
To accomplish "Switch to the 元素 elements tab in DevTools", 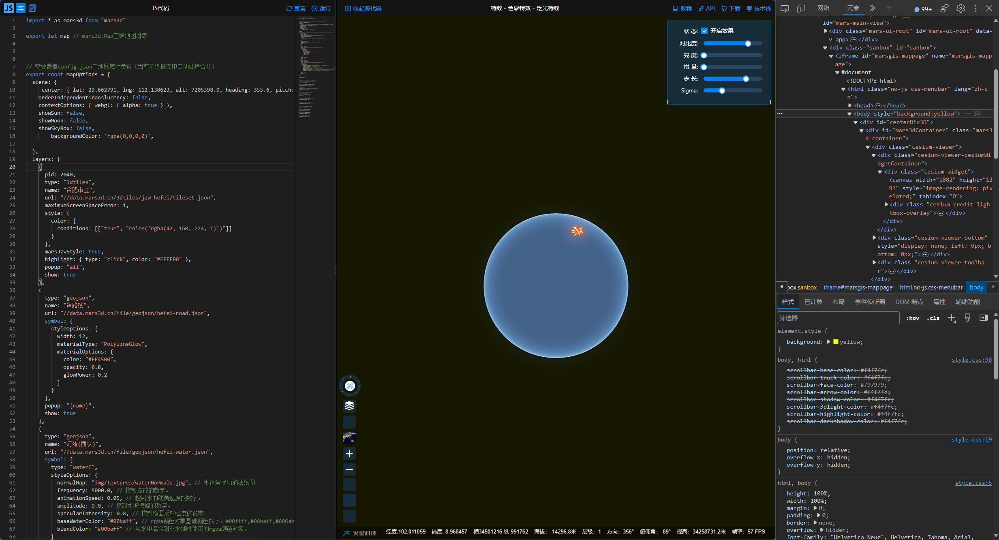I will pyautogui.click(x=853, y=8).
